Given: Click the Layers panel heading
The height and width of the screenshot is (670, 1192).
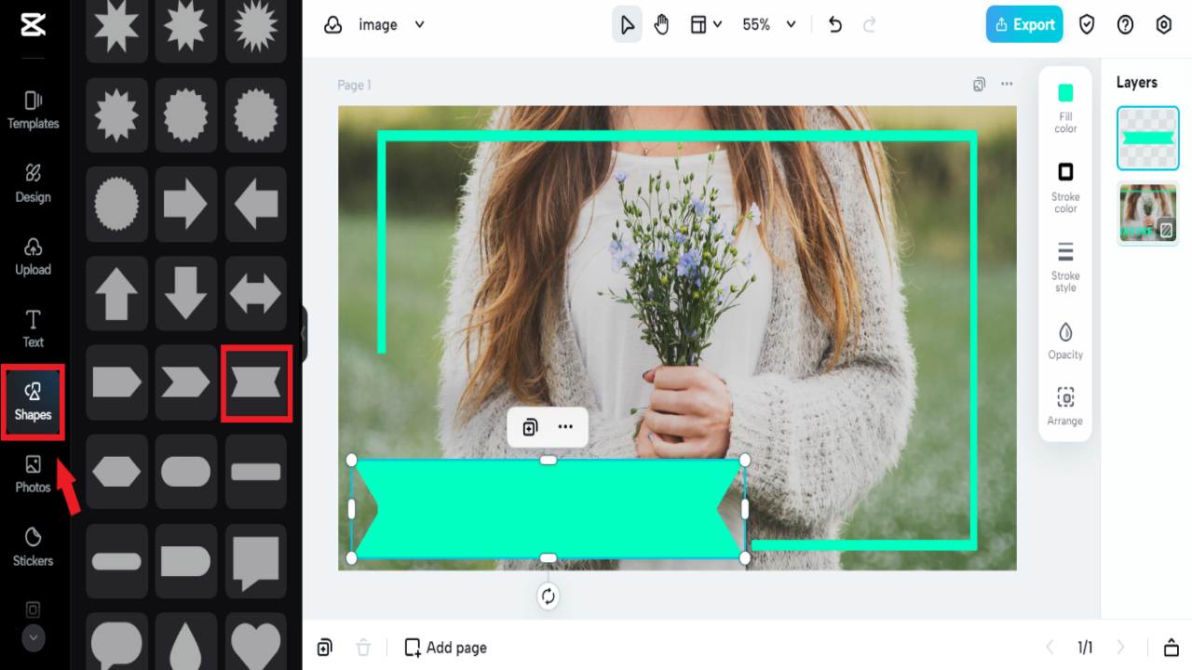Looking at the screenshot, I should point(1137,83).
